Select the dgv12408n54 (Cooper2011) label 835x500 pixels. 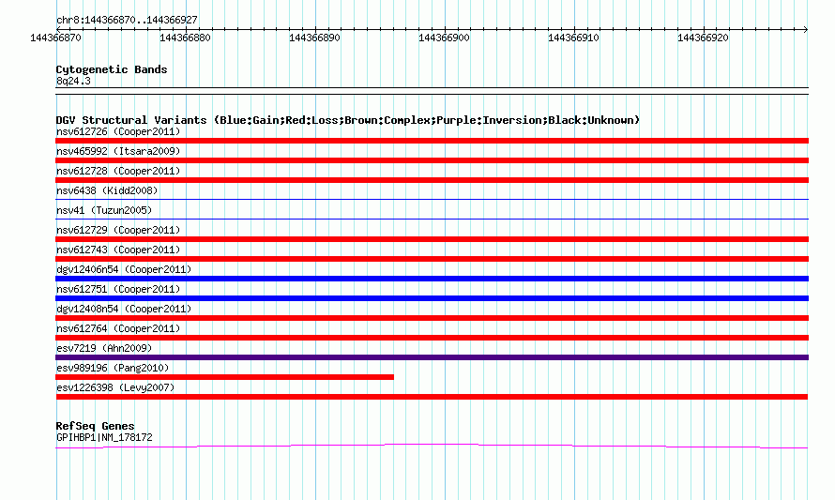click(124, 309)
